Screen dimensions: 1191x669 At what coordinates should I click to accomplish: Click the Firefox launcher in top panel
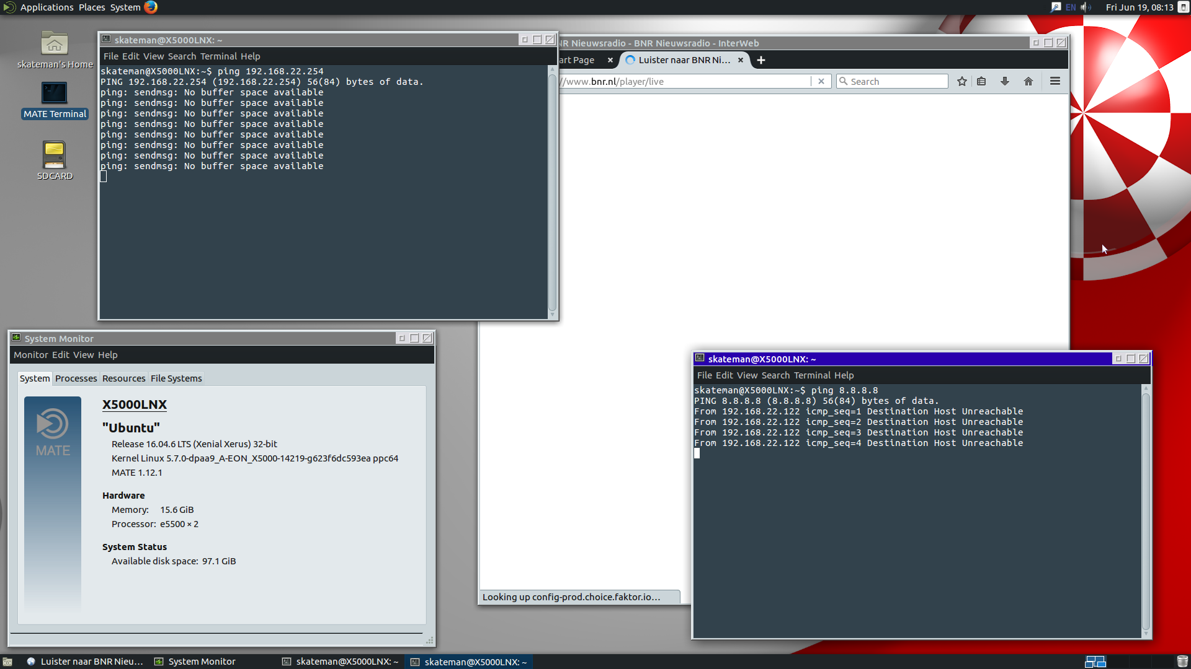(x=151, y=7)
